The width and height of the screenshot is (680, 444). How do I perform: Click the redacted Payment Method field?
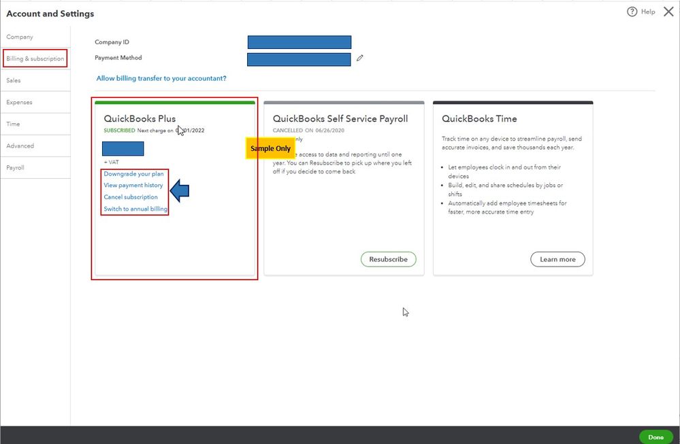point(299,59)
